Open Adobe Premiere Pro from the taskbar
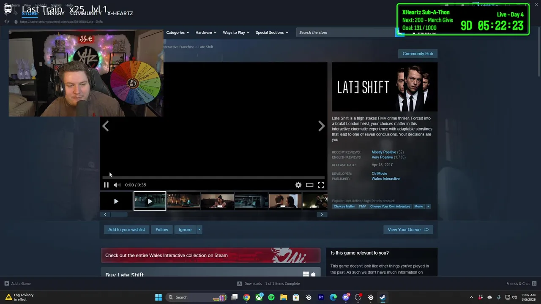Image resolution: width=541 pixels, height=304 pixels. [321, 297]
